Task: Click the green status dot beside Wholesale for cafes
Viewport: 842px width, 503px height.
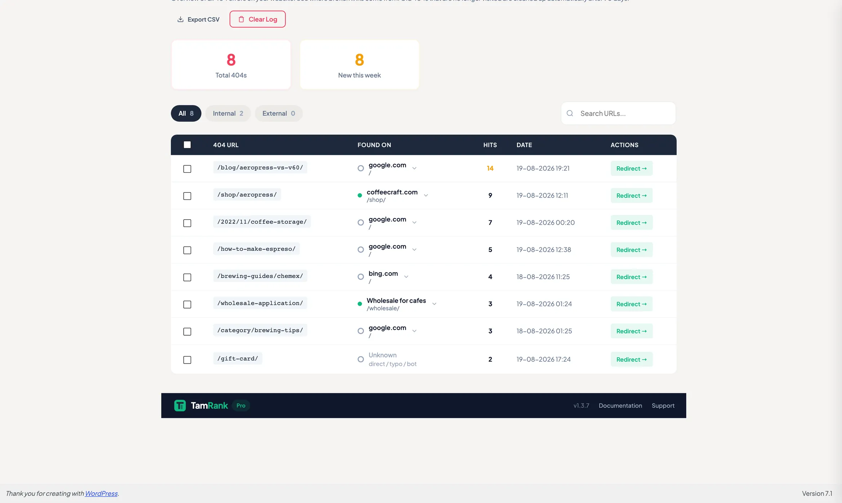Action: coord(360,304)
